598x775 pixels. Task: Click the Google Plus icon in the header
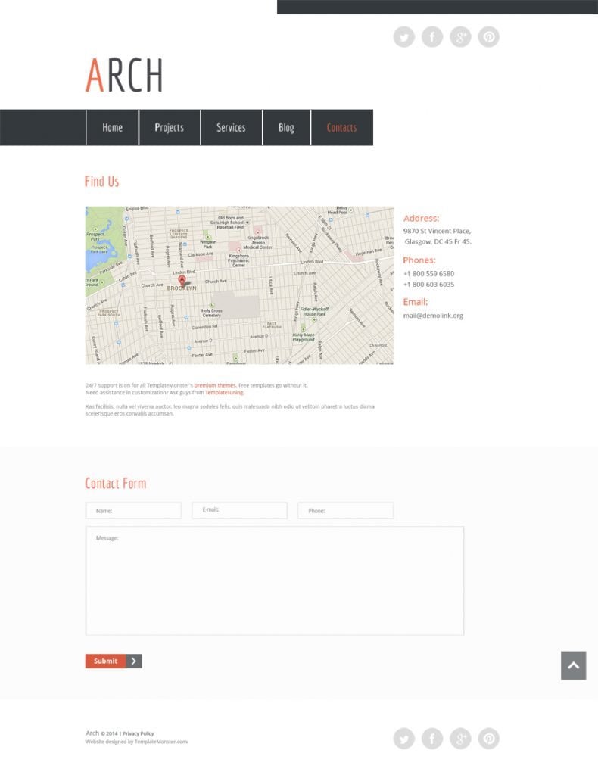coord(460,37)
